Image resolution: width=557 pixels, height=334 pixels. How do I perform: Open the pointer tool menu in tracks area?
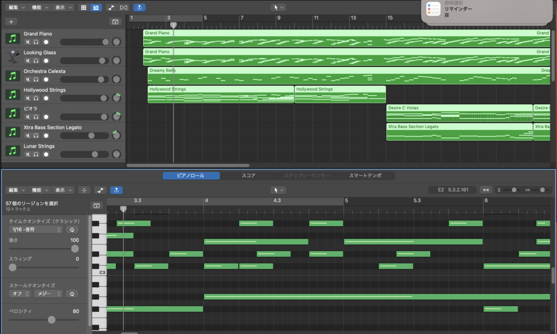pyautogui.click(x=278, y=8)
